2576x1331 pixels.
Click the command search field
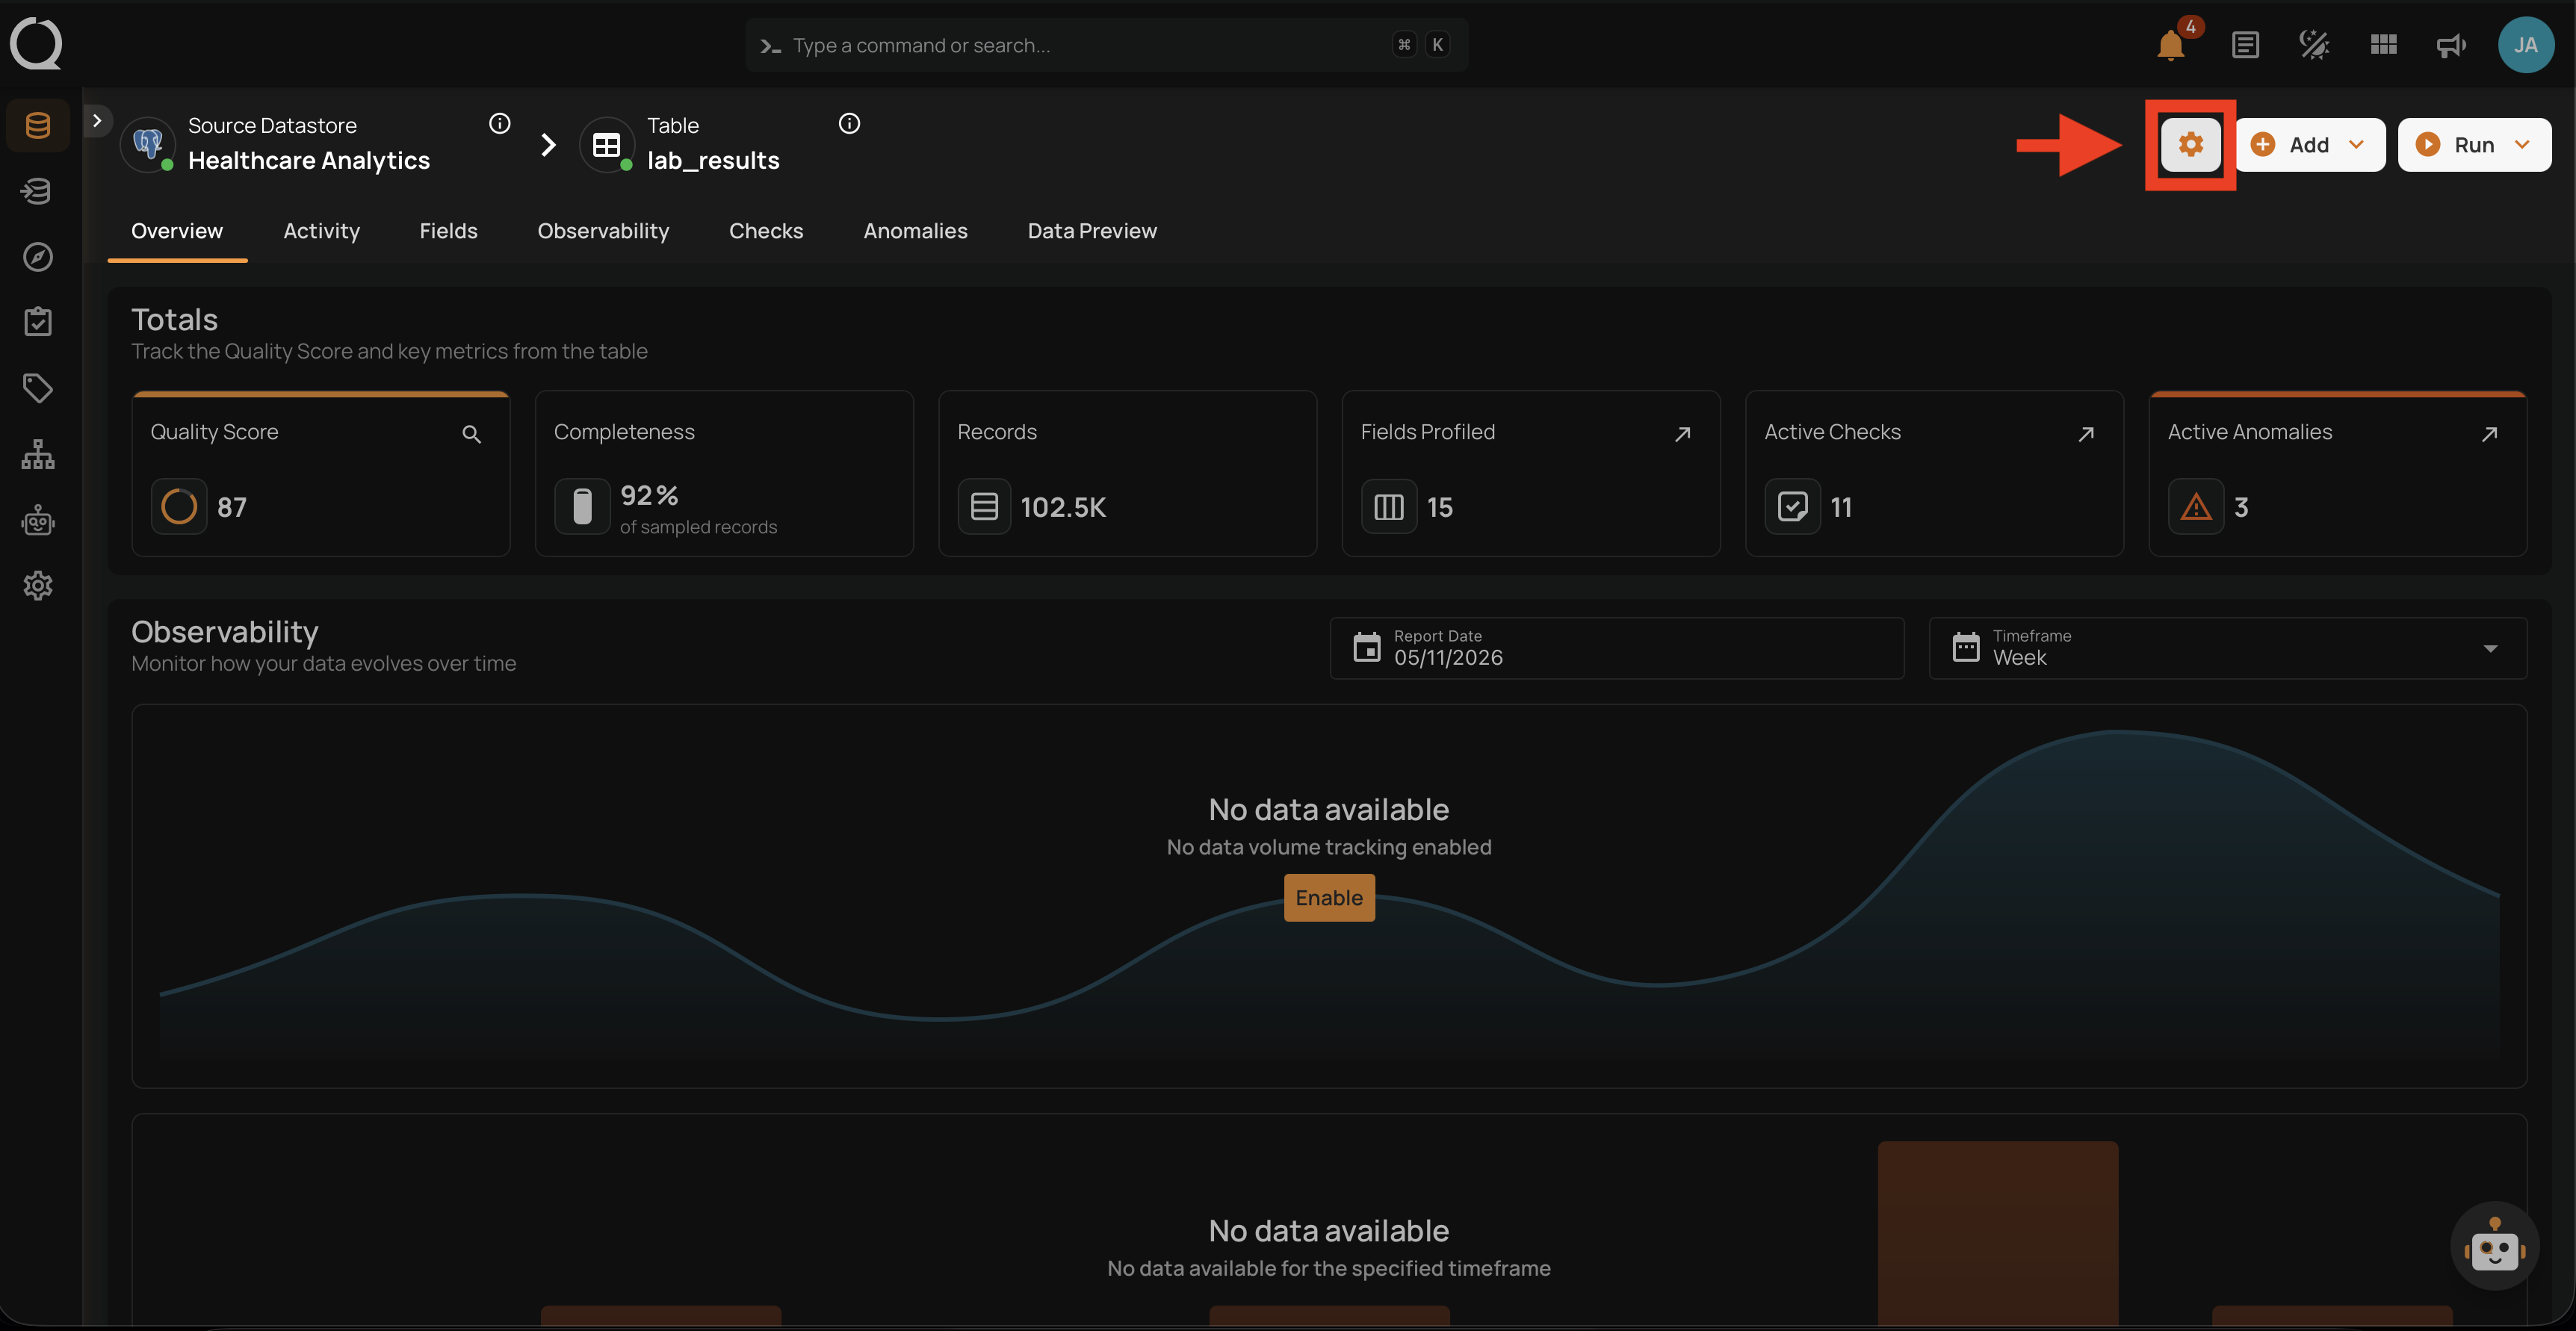pos(1106,45)
